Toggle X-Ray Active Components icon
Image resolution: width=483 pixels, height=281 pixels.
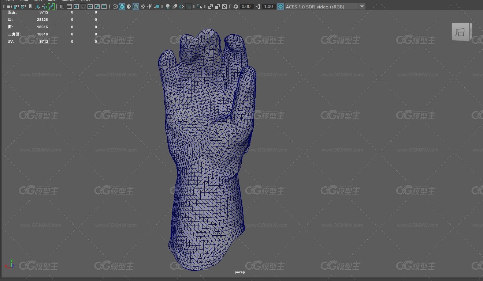[x=218, y=7]
